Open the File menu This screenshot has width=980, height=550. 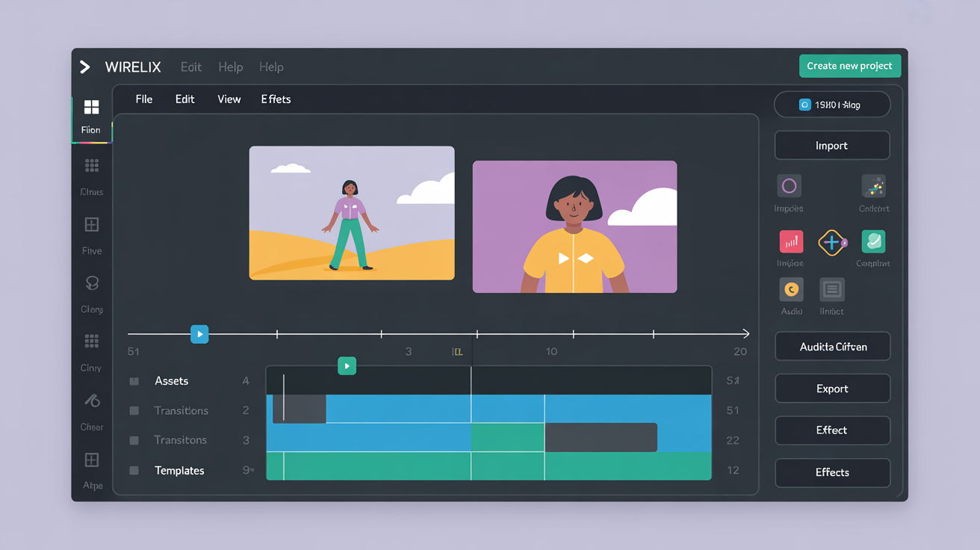click(x=144, y=99)
